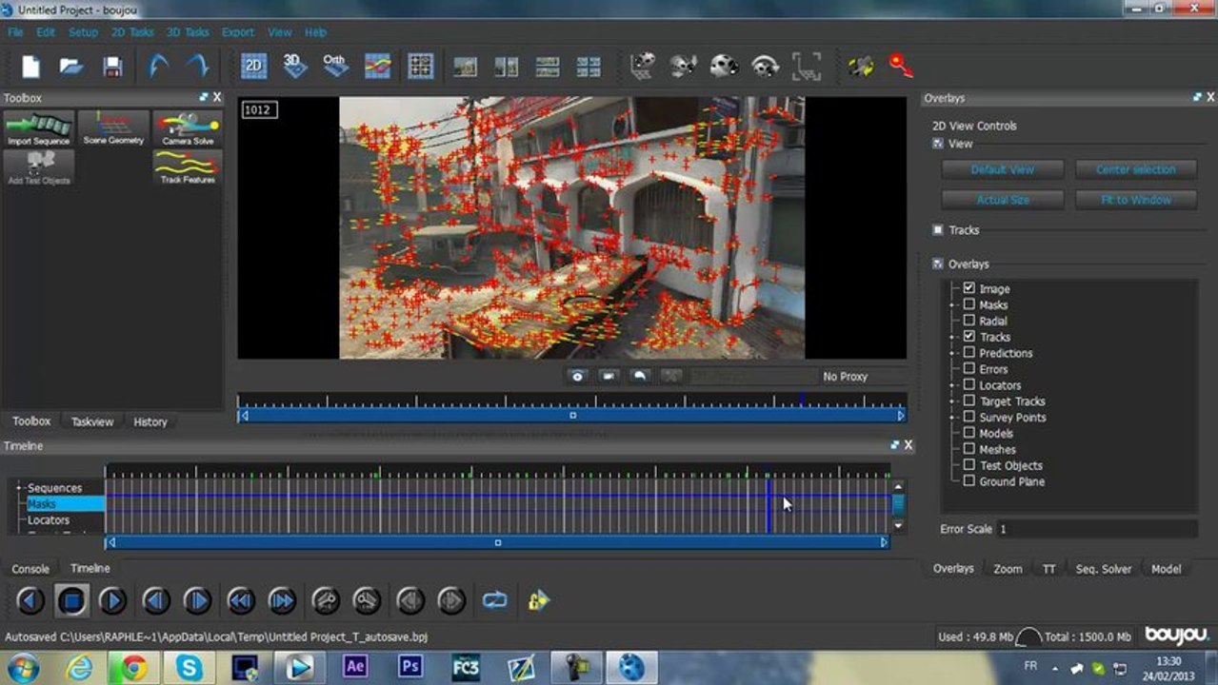Switch to the 2D view mode
Viewport: 1218px width, 685px height.
pyautogui.click(x=253, y=66)
